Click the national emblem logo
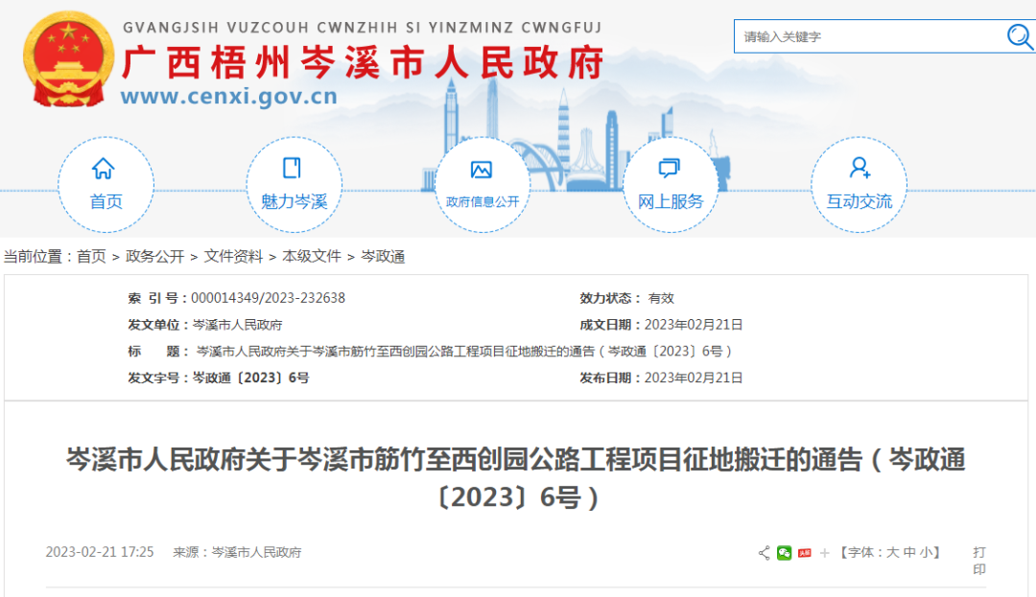This screenshot has width=1036, height=597. [68, 59]
